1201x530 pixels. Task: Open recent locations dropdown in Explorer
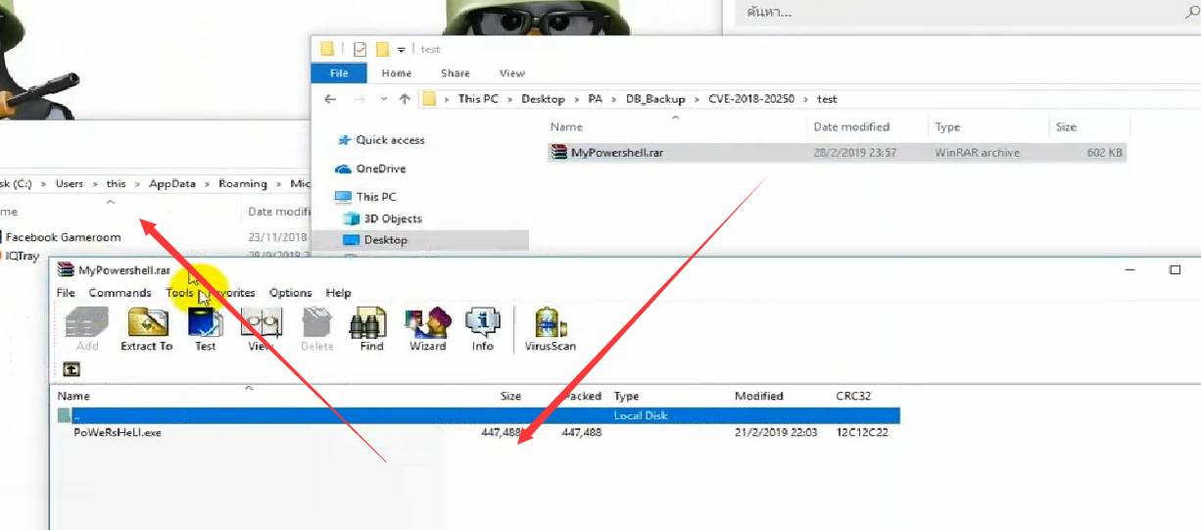384,99
